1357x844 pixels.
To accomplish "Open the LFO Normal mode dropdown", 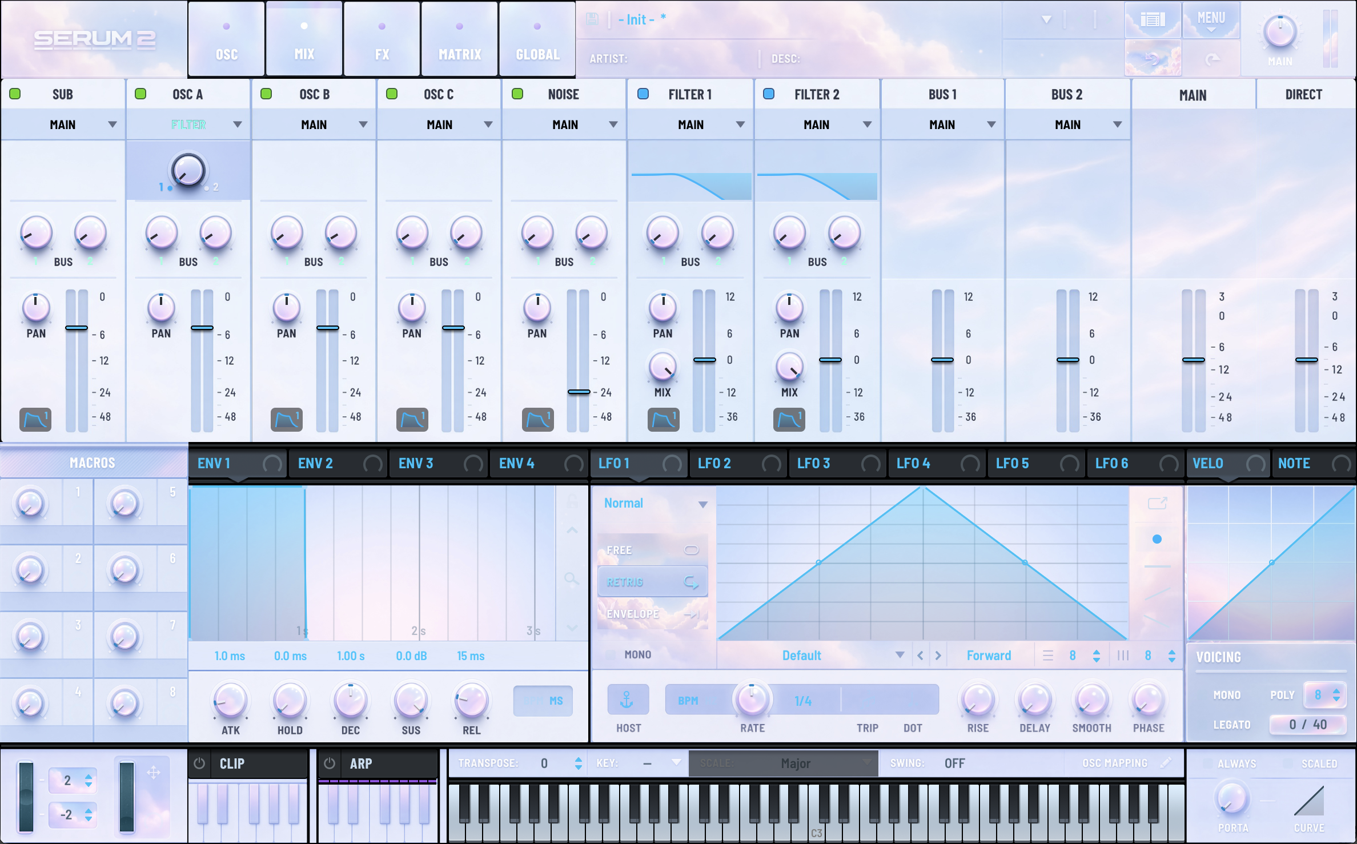I will point(655,504).
